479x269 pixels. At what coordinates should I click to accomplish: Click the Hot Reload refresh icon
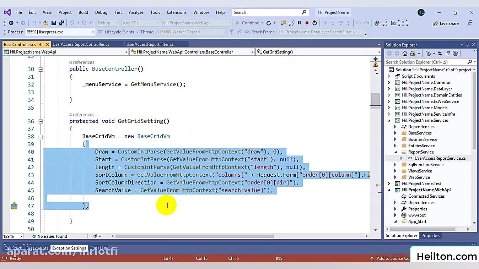(269, 23)
